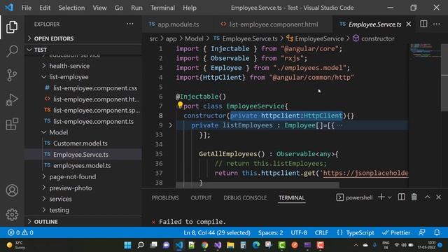Open Chrome from the taskbar

click(204, 245)
